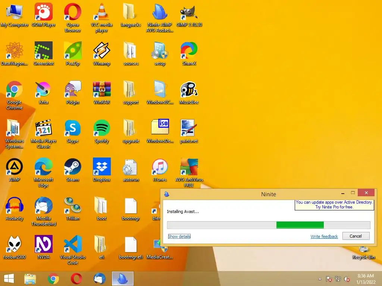
Task: Click the Ninite installation progress bar
Action: click(269, 225)
